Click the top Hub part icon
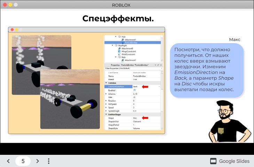 (119, 37)
